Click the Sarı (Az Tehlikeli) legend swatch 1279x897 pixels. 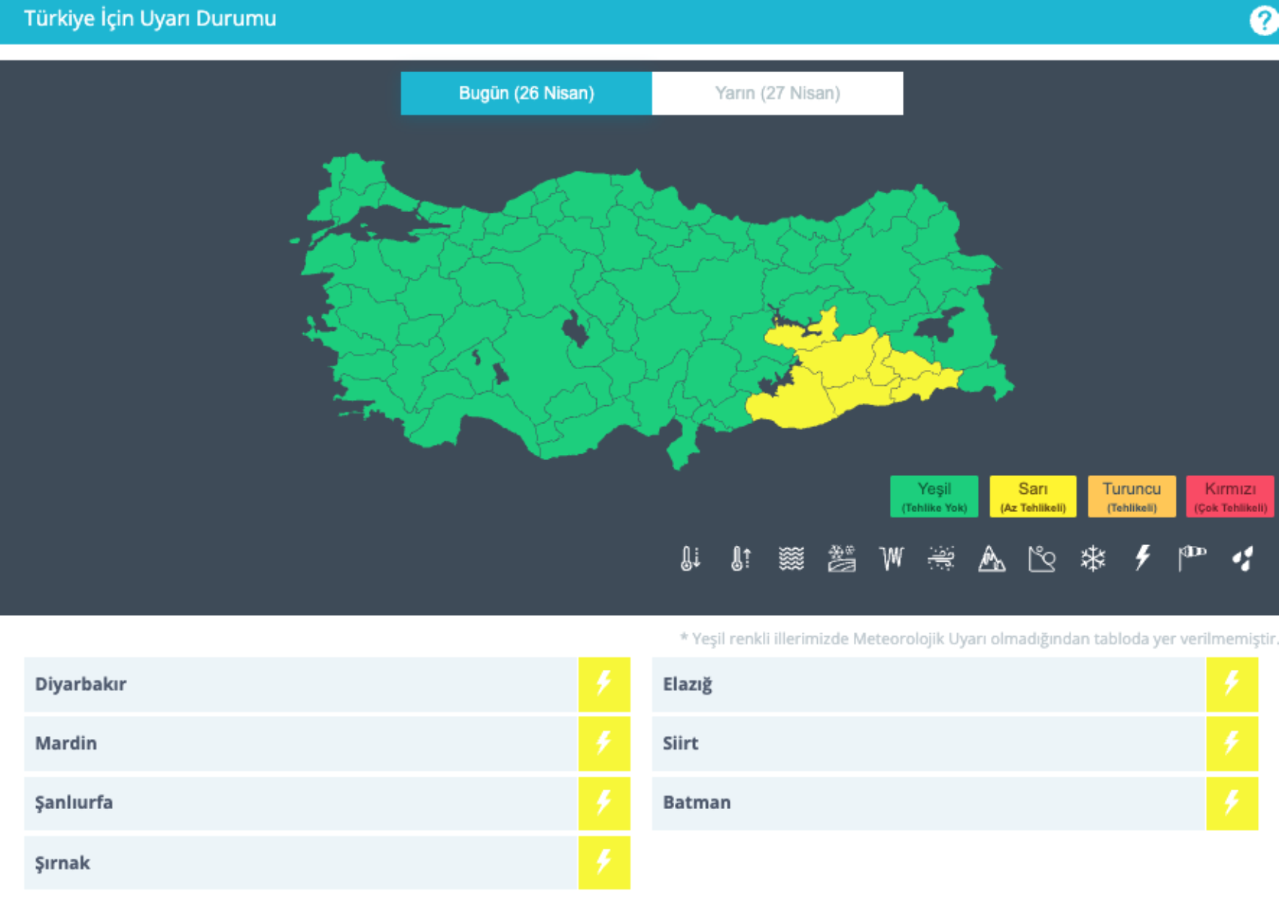1032,496
